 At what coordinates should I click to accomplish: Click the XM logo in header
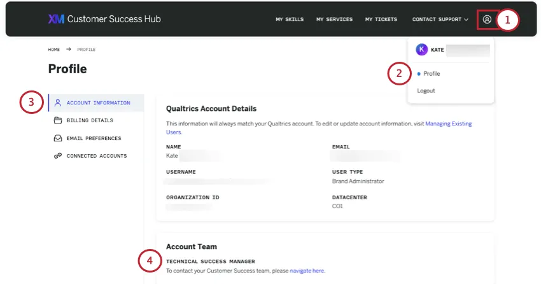point(56,19)
